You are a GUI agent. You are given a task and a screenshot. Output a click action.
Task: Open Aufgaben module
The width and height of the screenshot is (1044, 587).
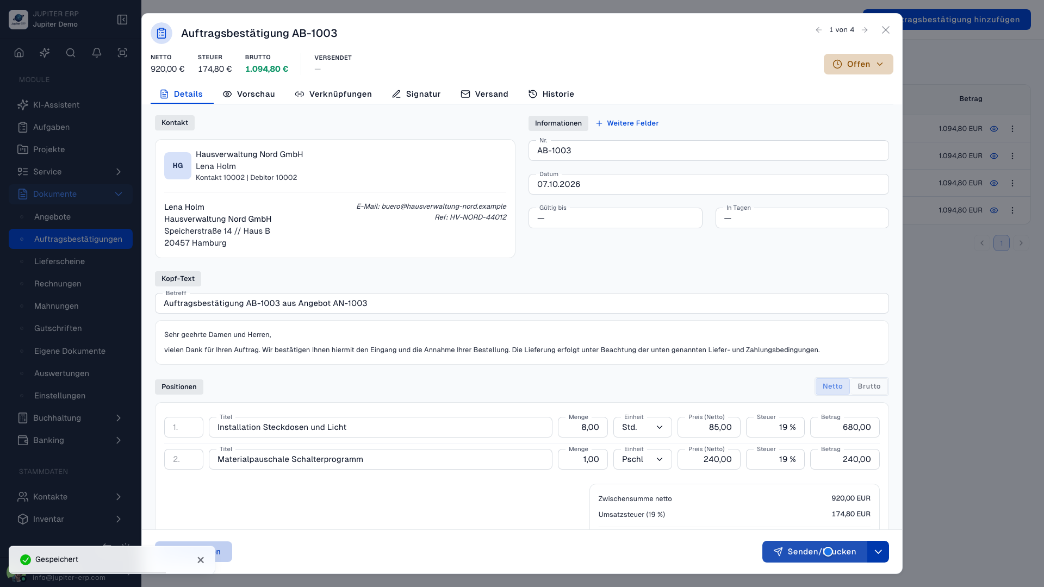[71, 127]
